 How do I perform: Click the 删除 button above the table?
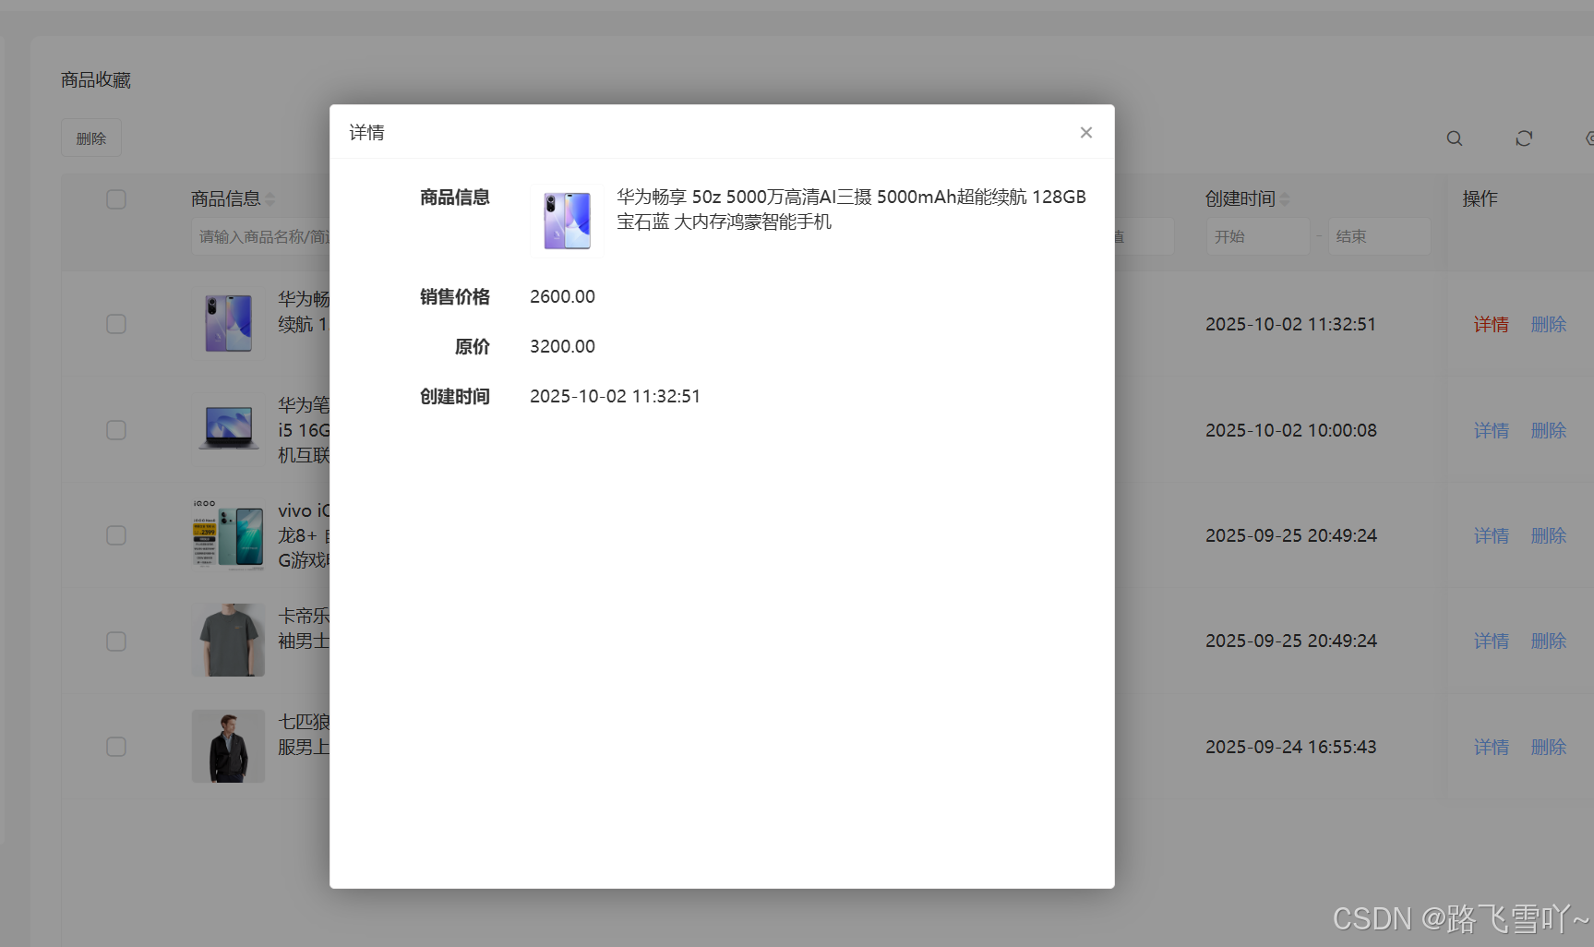(91, 138)
